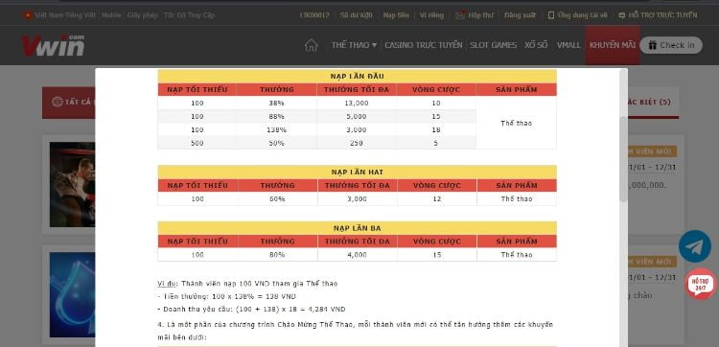Screen dimensions: 719x347
Task: Expand the THỂ THAO dropdown menu
Action: coord(354,45)
